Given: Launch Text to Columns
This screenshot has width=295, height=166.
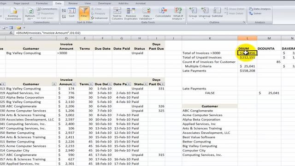Looking at the screenshot, I should tap(117, 13).
